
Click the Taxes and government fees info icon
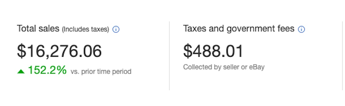(301, 29)
